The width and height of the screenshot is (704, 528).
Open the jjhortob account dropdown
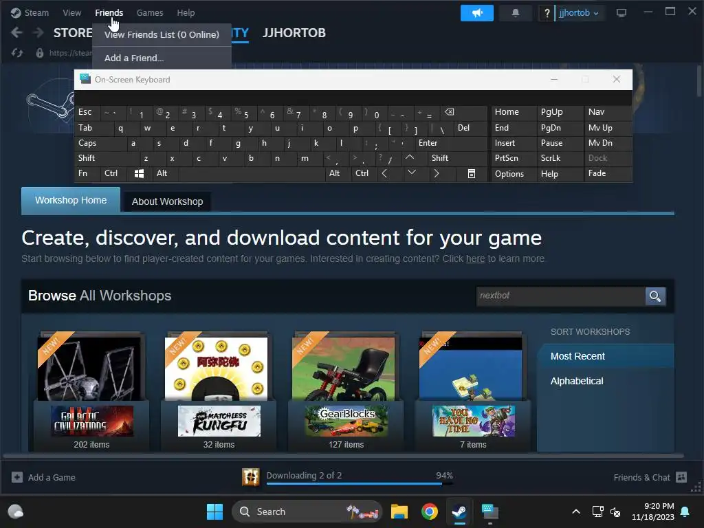coord(579,13)
